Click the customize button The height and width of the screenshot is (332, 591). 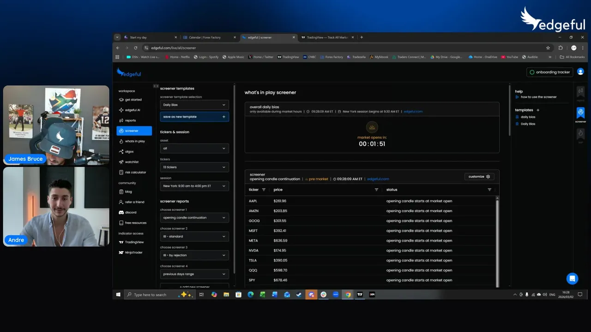coord(479,177)
